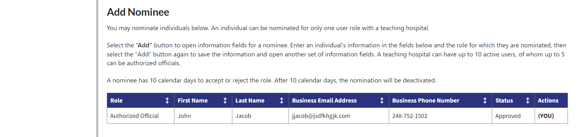Click the "Business Phone Number" header text
Viewport: 583px width, 137px height.
click(426, 101)
